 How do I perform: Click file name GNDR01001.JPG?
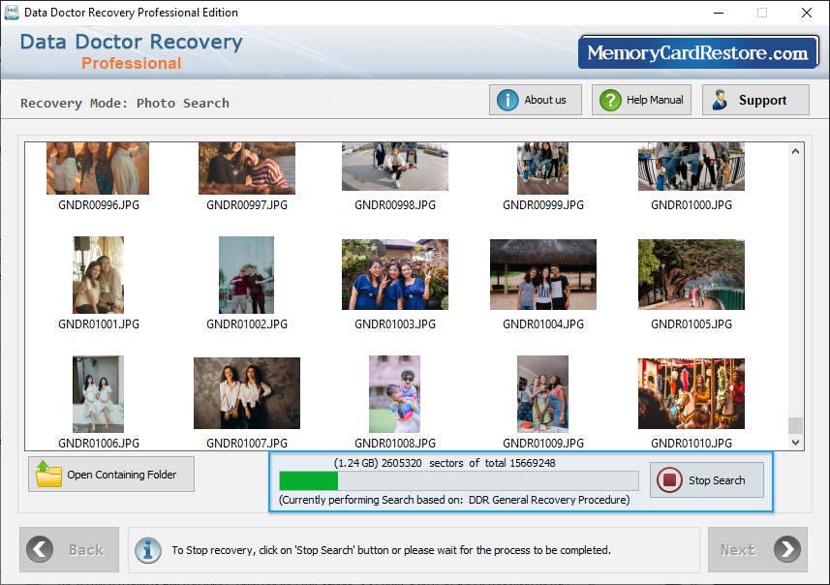(x=99, y=324)
